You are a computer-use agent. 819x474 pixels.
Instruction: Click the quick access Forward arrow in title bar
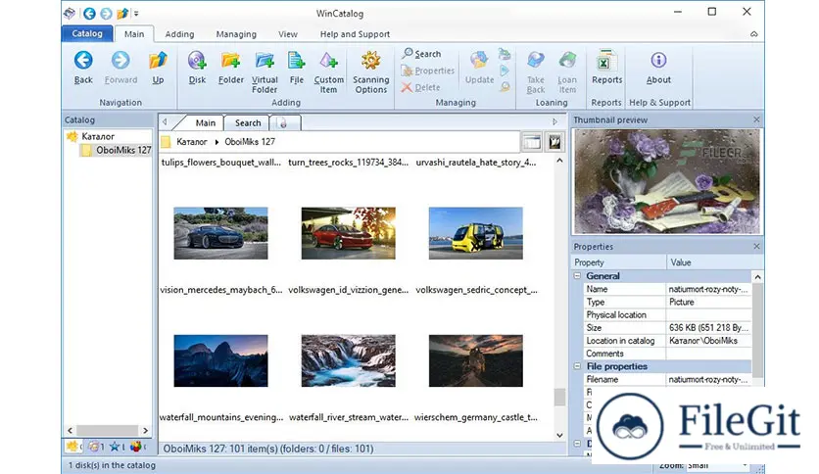click(x=106, y=14)
